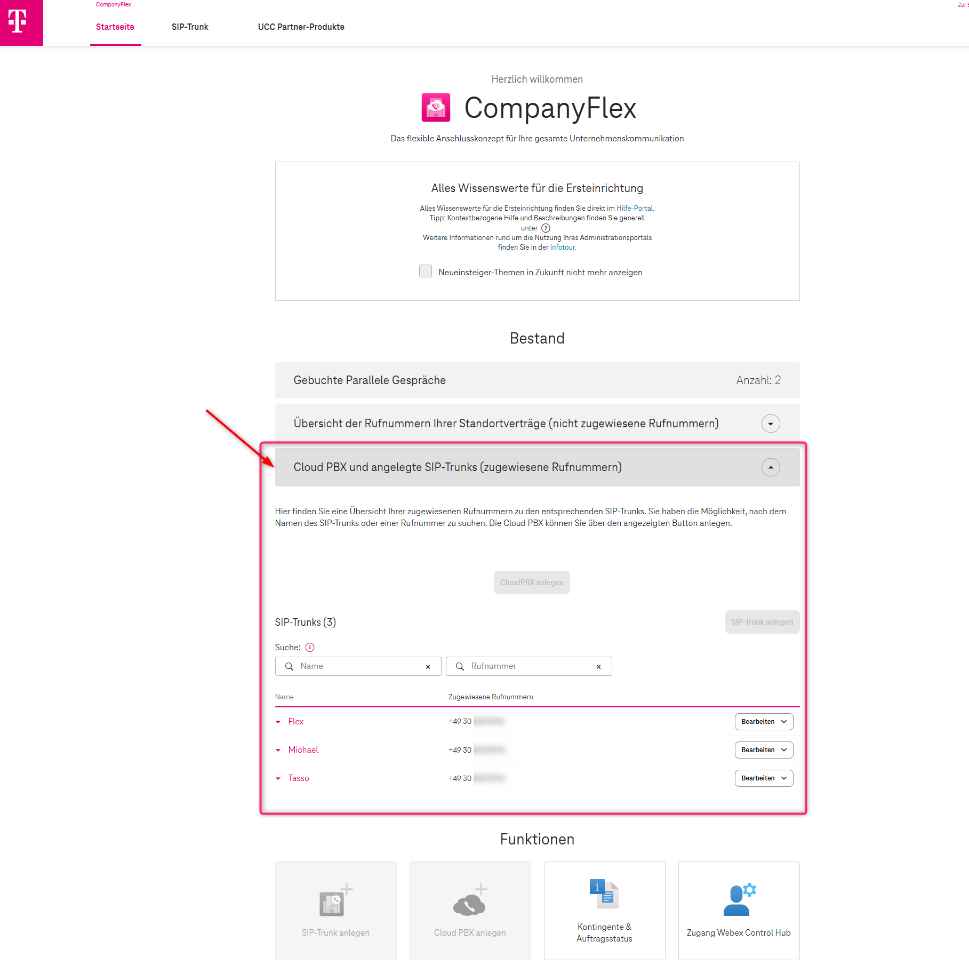Screen dimensions: 969x973
Task: Start the Infotour link
Action: [x=562, y=247]
